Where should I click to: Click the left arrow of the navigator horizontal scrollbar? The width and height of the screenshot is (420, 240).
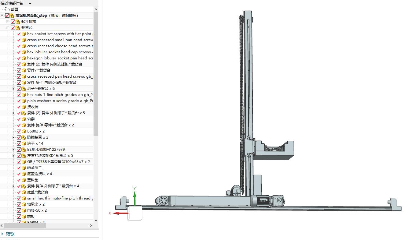(2, 225)
